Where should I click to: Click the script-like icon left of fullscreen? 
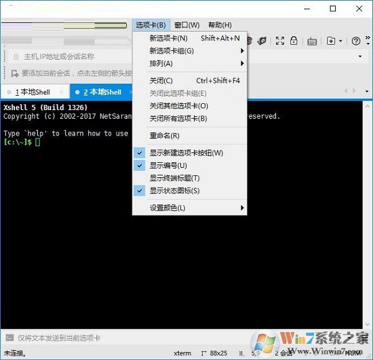pyautogui.click(x=262, y=41)
